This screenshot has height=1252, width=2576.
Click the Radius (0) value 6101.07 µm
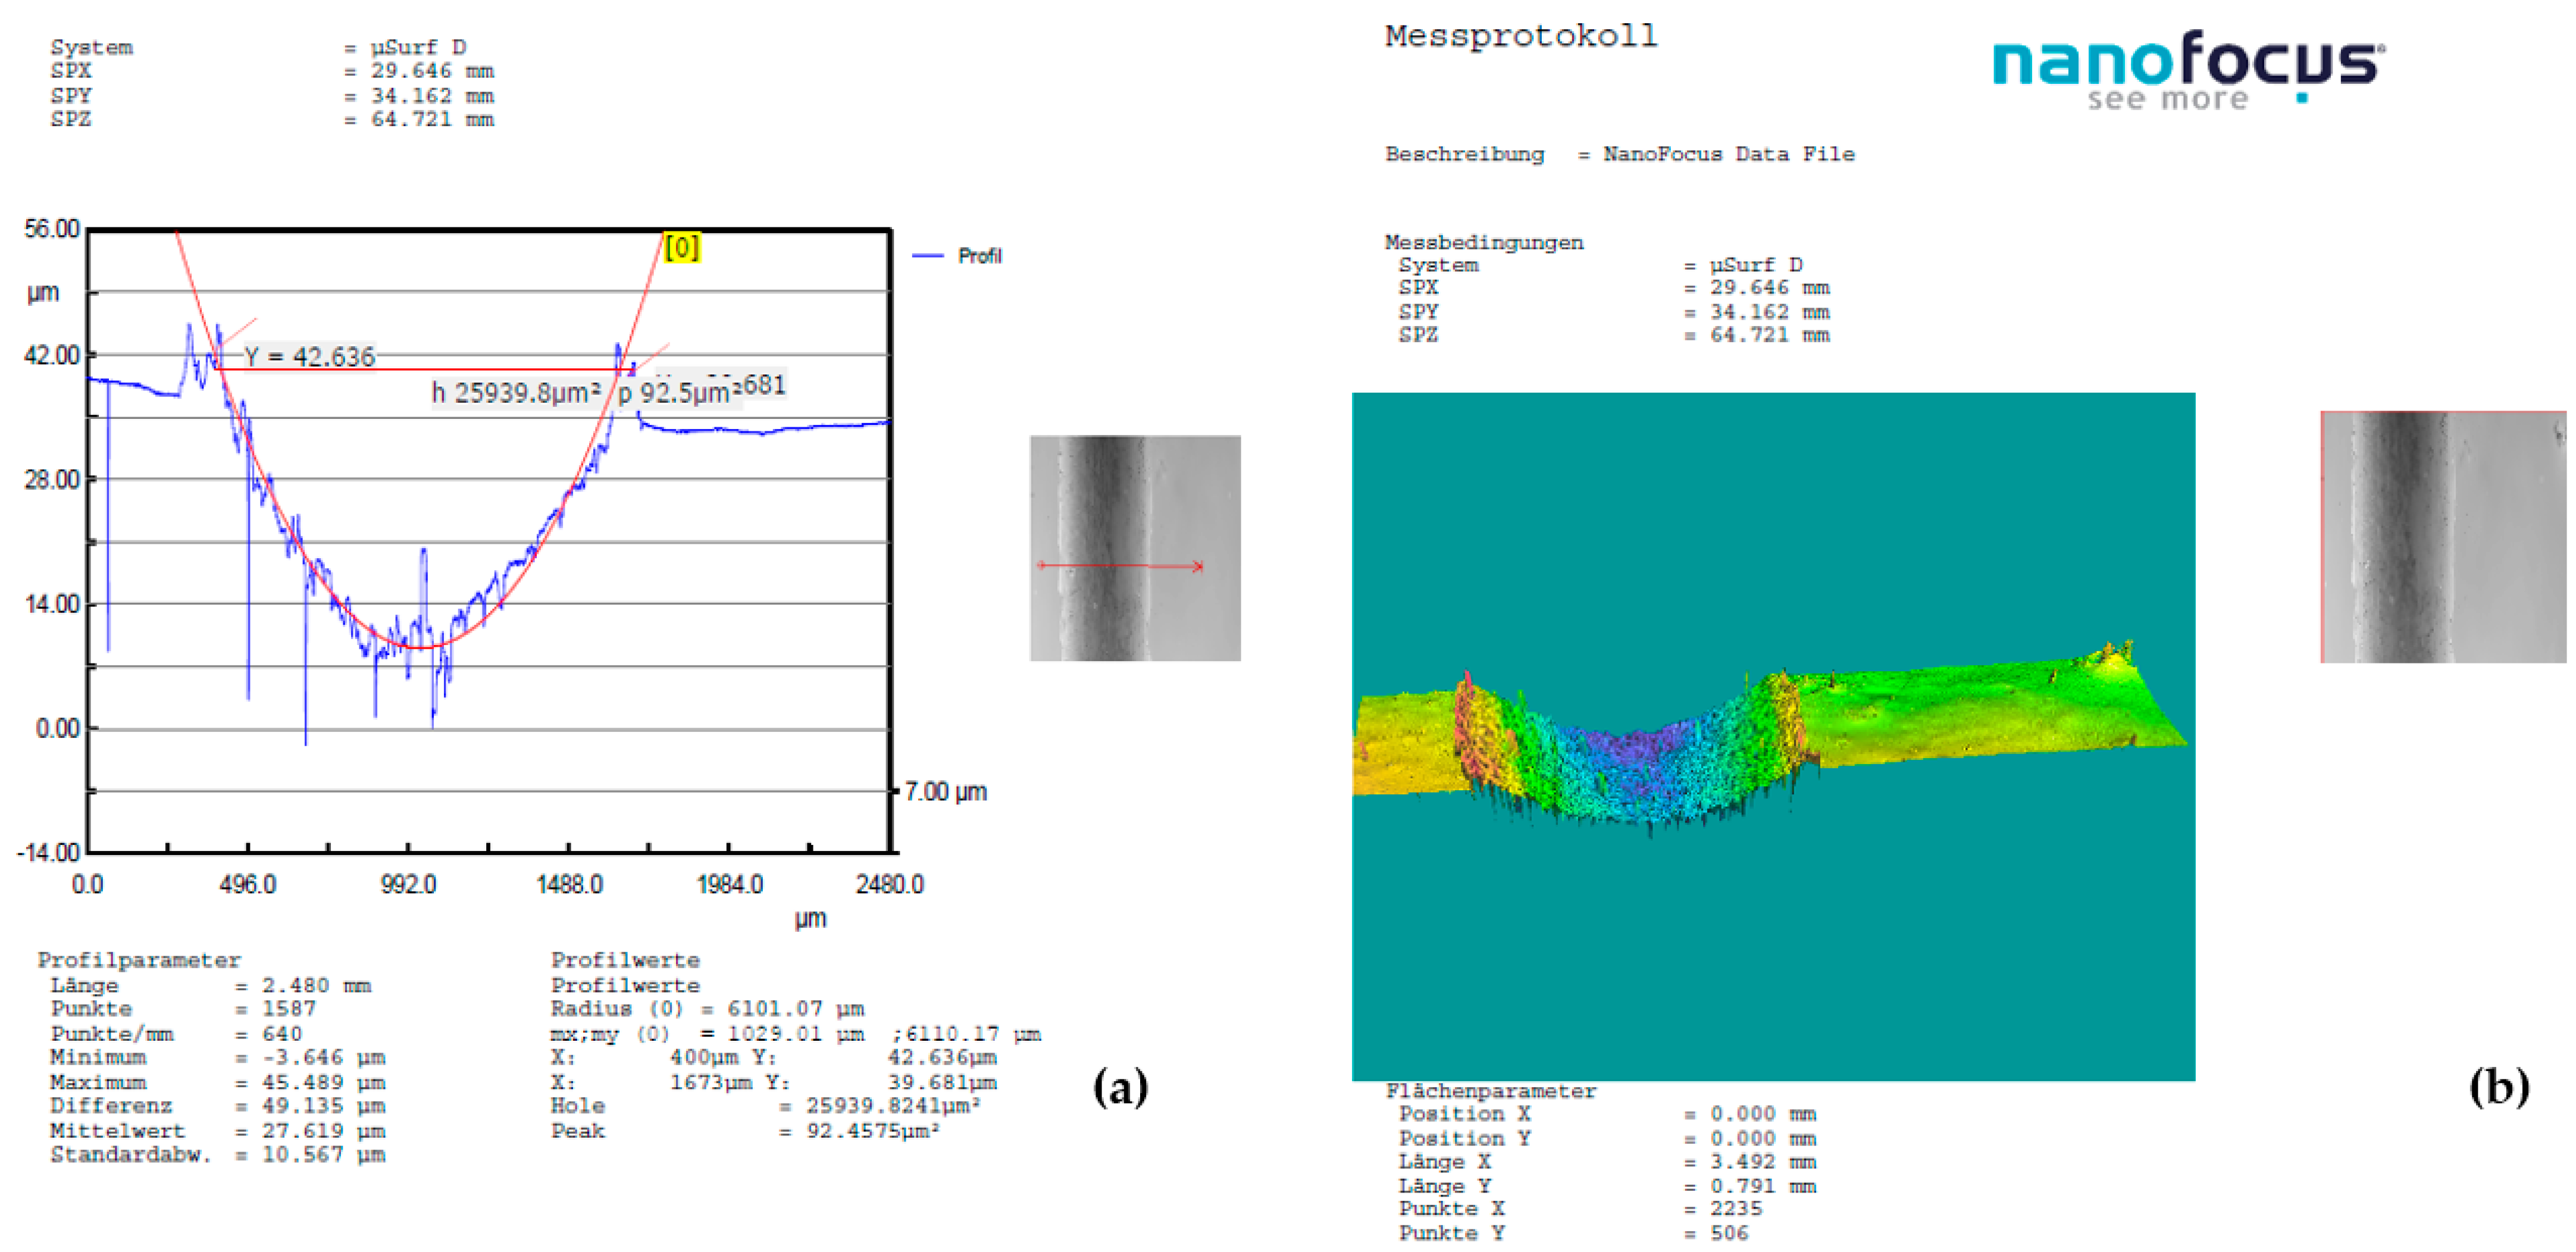[795, 1009]
